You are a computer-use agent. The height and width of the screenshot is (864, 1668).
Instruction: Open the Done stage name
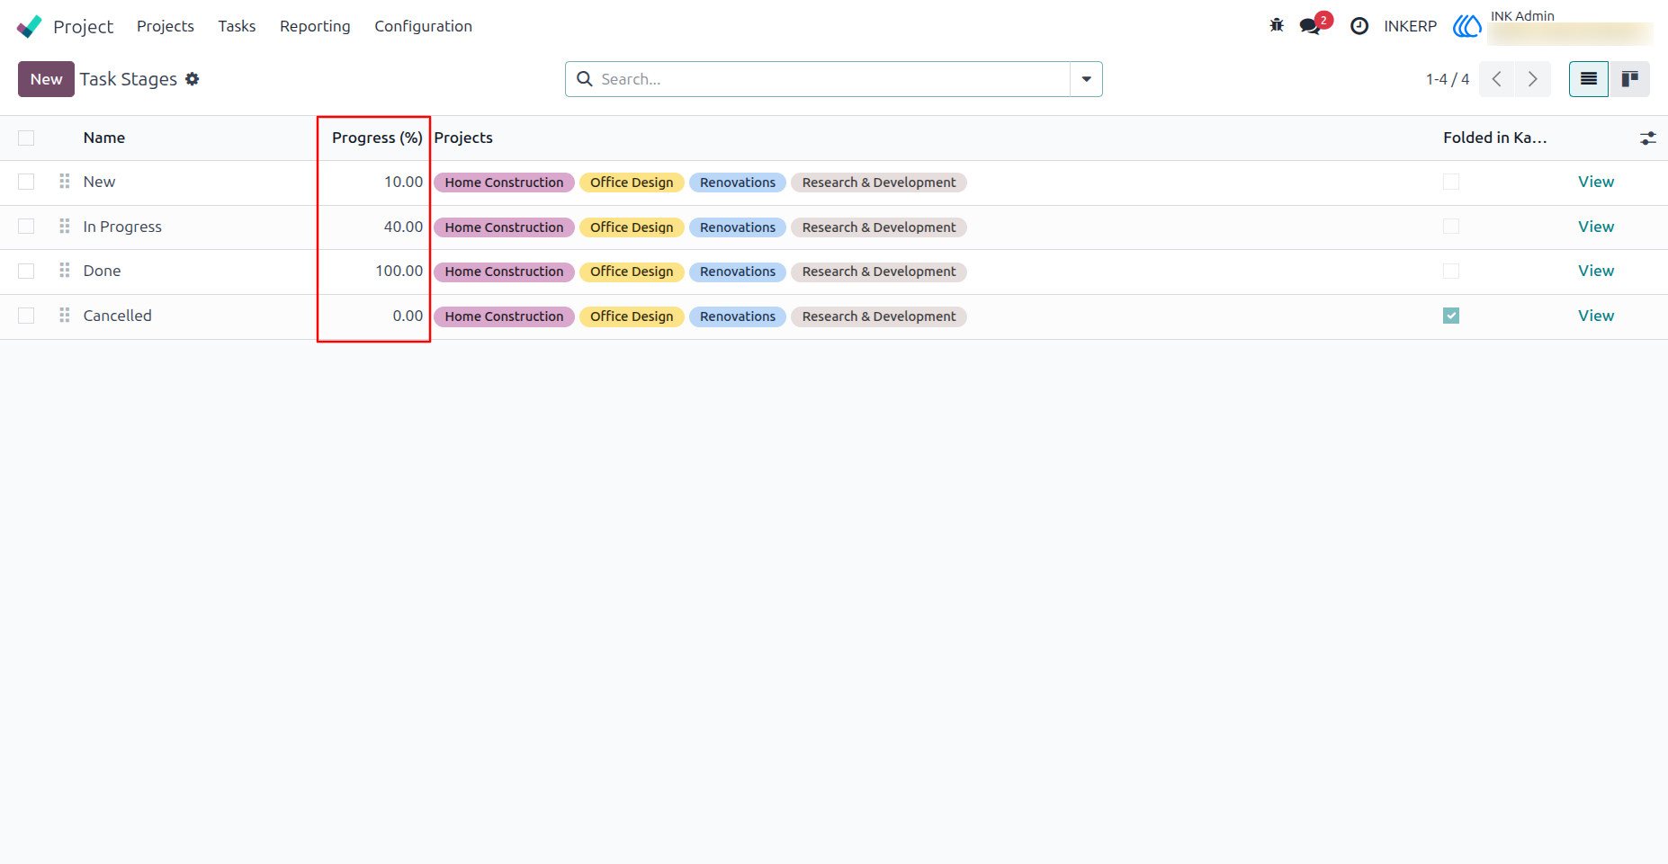[x=102, y=271]
